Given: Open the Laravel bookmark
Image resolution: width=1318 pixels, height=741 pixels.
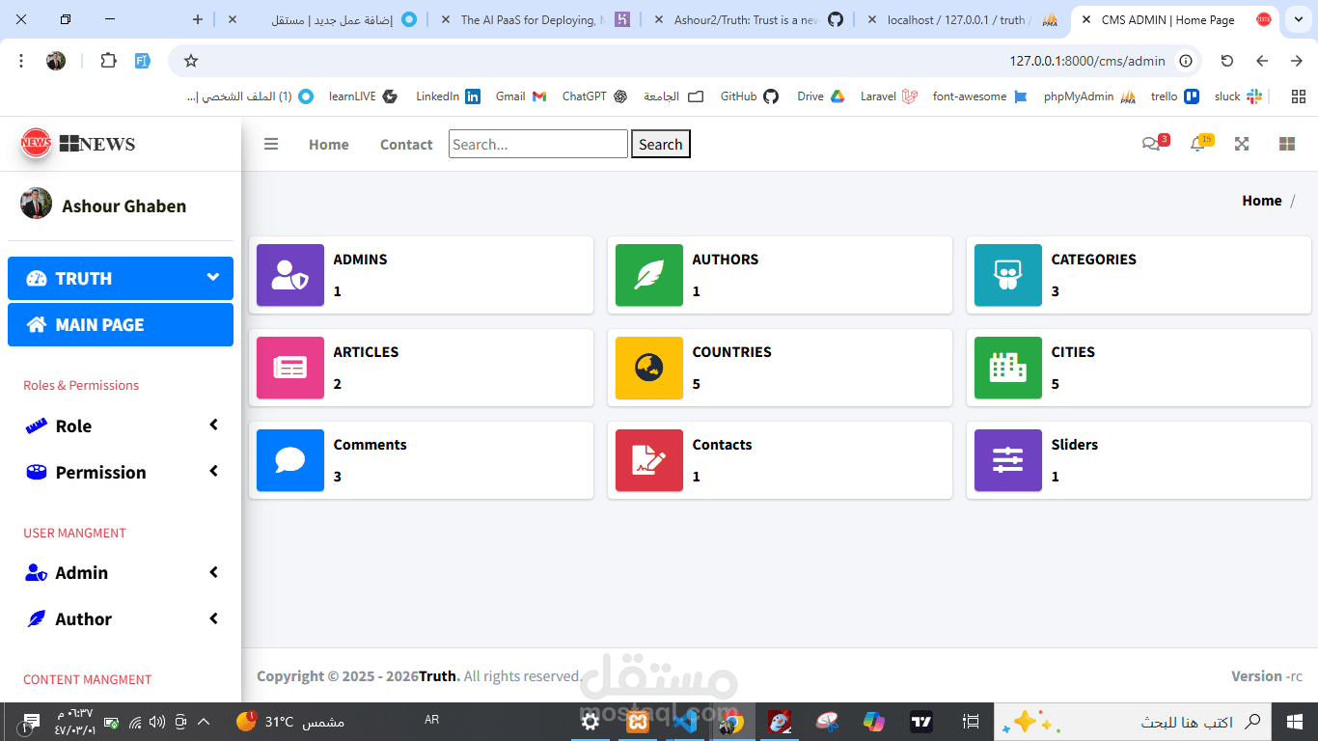Looking at the screenshot, I should point(889,96).
